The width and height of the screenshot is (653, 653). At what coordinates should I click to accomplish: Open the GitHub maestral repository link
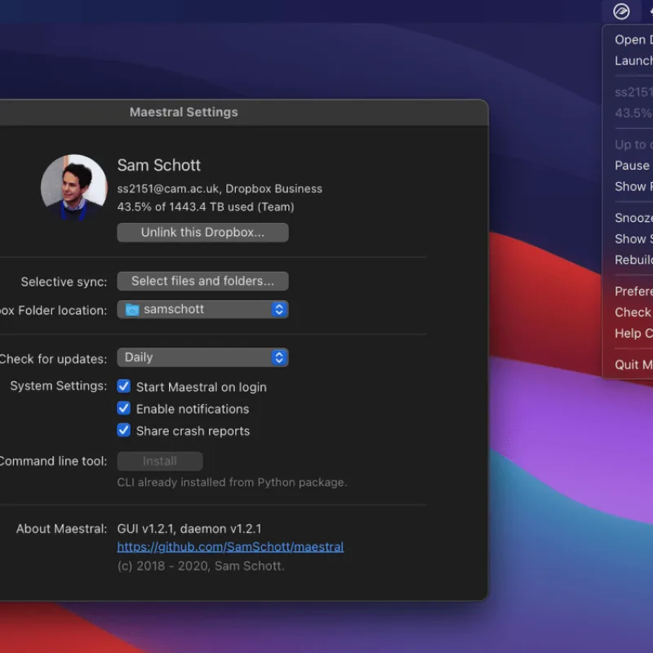[x=230, y=547]
